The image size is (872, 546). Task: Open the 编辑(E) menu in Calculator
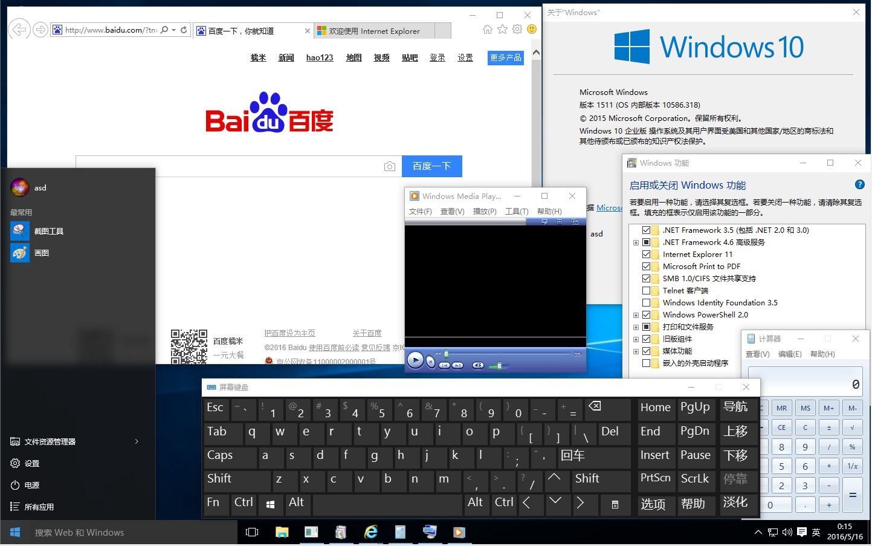click(x=790, y=354)
